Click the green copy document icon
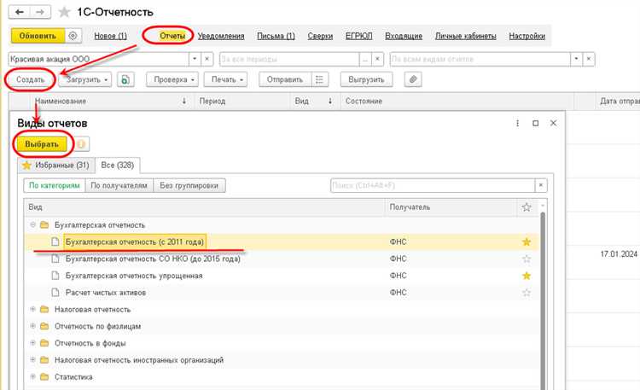The width and height of the screenshot is (640, 390). point(125,79)
